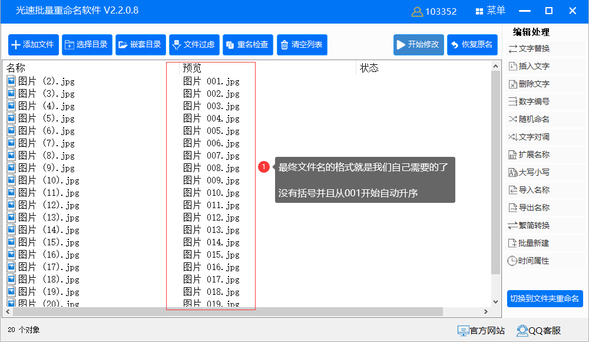The width and height of the screenshot is (589, 342).
Task: Click the horizontal scrollbar right arrow
Action: [486, 311]
